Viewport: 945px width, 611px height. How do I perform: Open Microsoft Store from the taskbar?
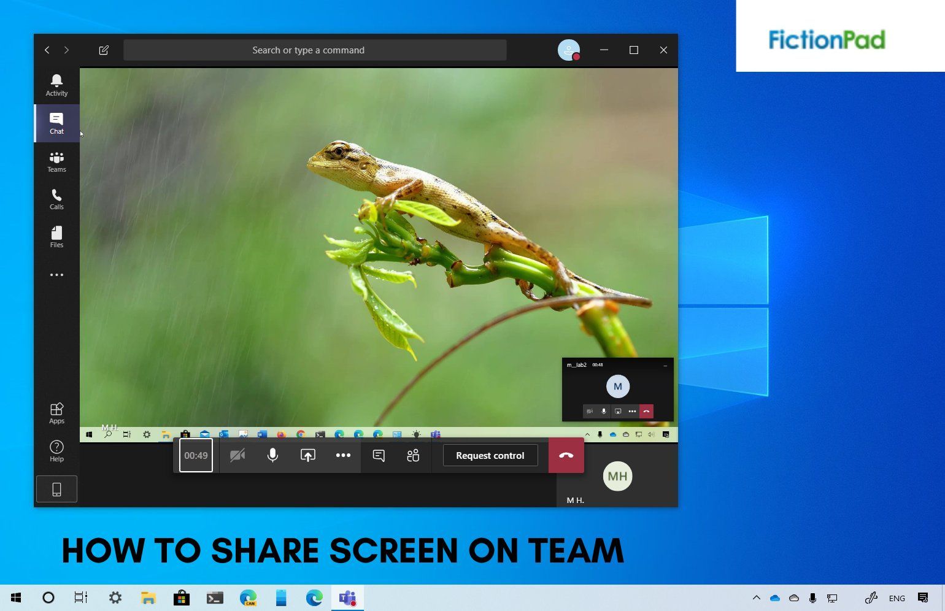181,598
